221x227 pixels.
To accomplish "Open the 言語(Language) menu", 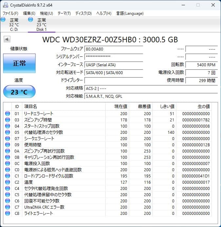I will 130,13.
